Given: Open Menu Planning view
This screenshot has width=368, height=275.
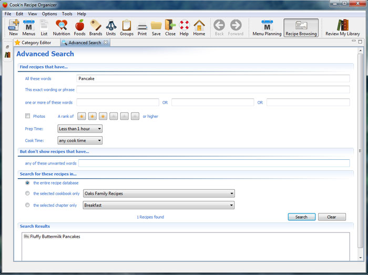Looking at the screenshot, I should (267, 28).
